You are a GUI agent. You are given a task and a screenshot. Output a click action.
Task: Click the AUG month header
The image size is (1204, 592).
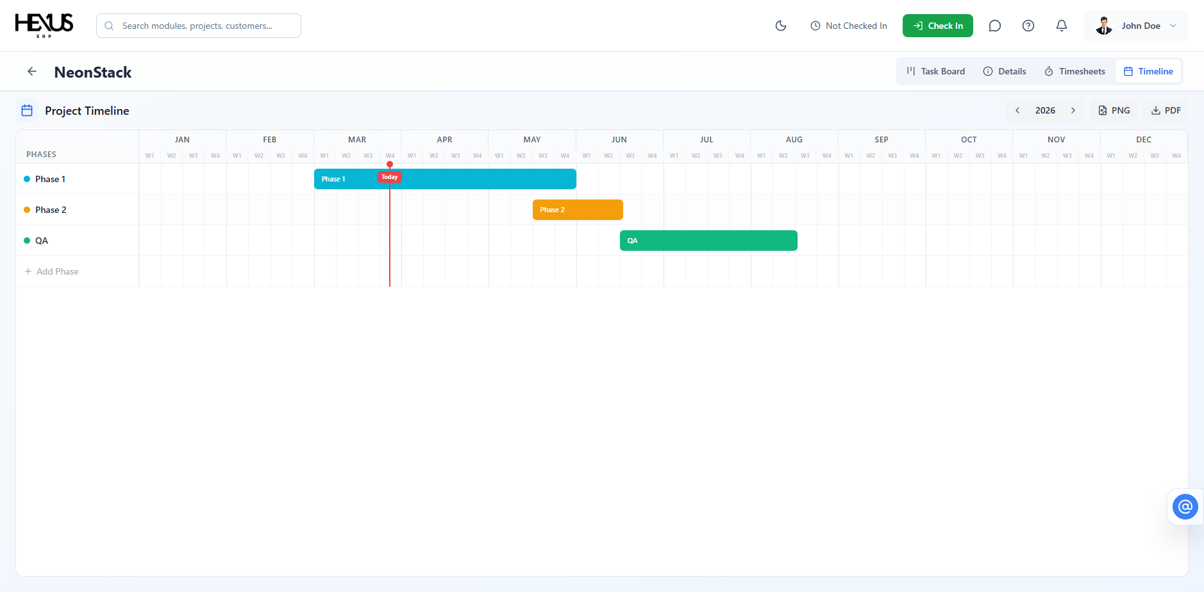[x=794, y=139]
